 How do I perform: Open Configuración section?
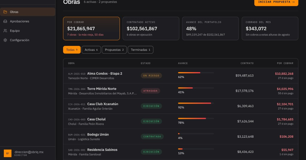28,40
